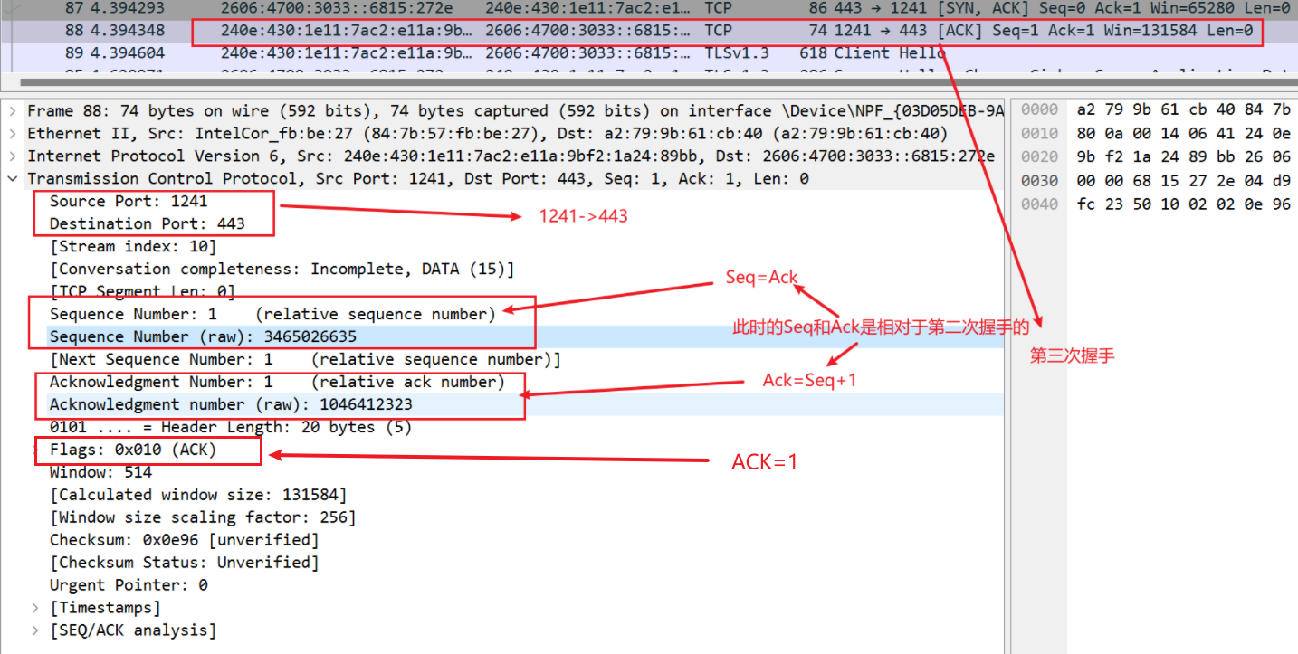This screenshot has width=1298, height=654.
Task: Expand the Internet Protocol Version 6 node
Action: click(x=13, y=156)
